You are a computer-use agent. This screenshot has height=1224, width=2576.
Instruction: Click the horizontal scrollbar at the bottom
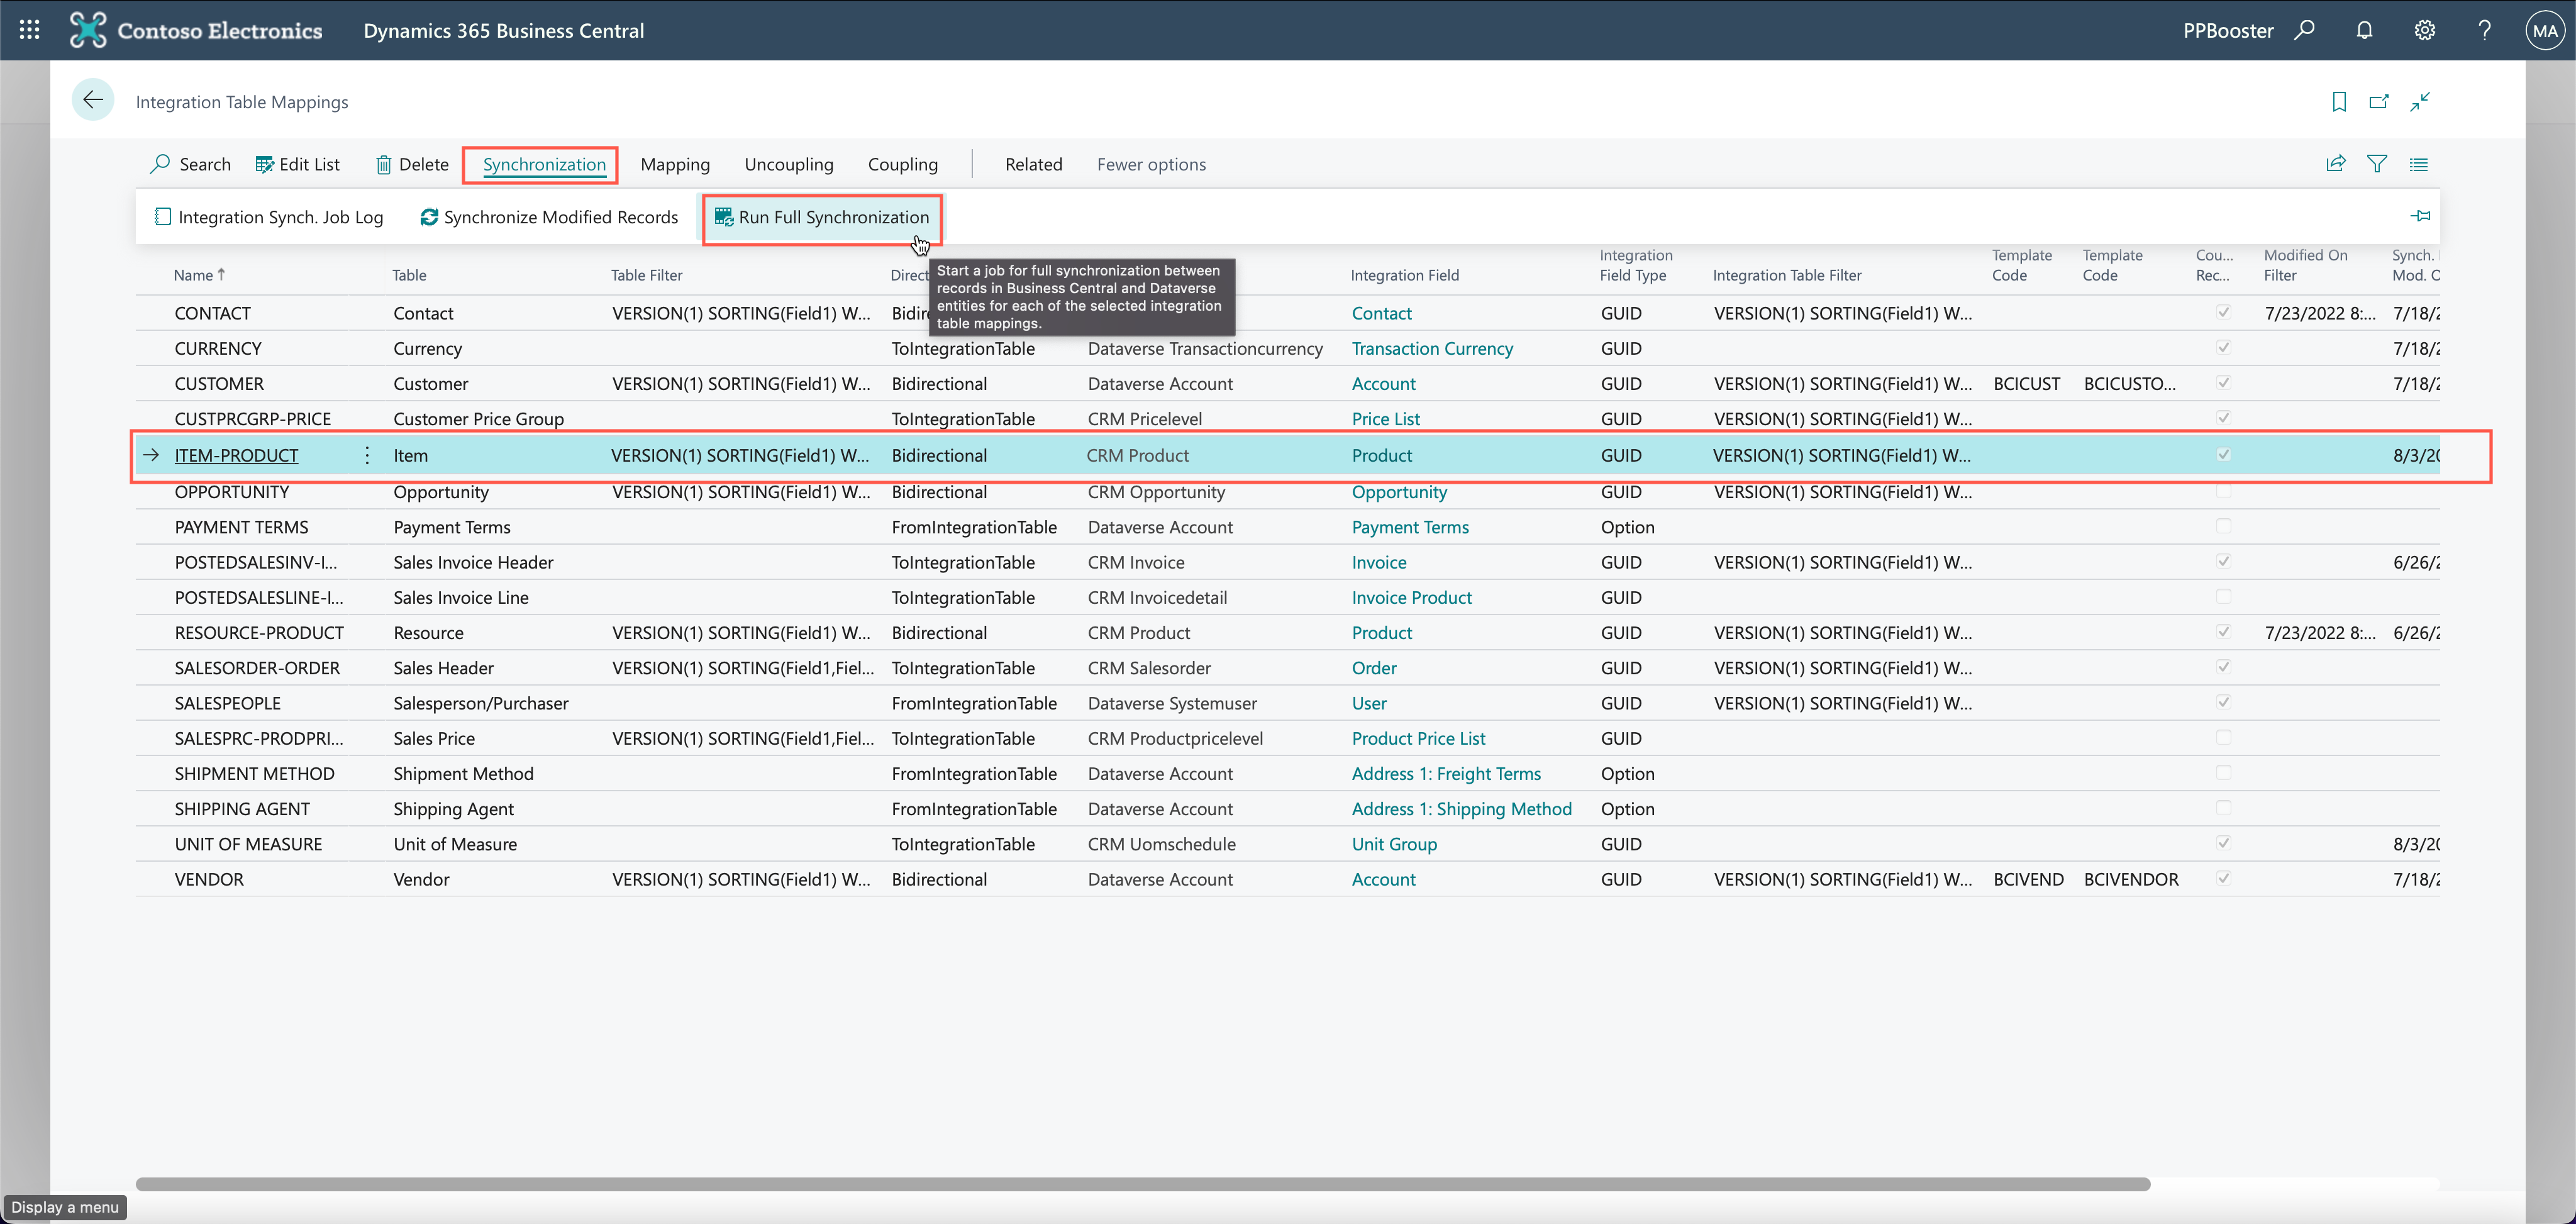tap(1142, 1184)
